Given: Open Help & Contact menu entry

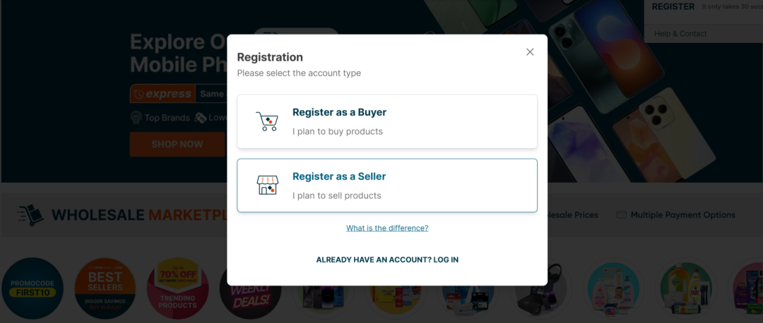Looking at the screenshot, I should 680,34.
